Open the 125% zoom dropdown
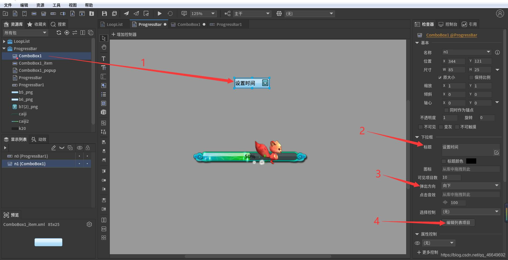 point(203,14)
